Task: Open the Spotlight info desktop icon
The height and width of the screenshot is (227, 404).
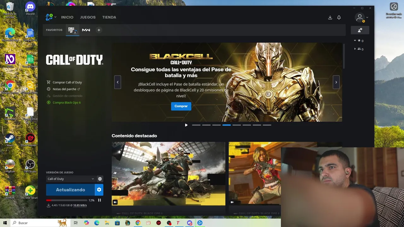Action: click(394, 10)
